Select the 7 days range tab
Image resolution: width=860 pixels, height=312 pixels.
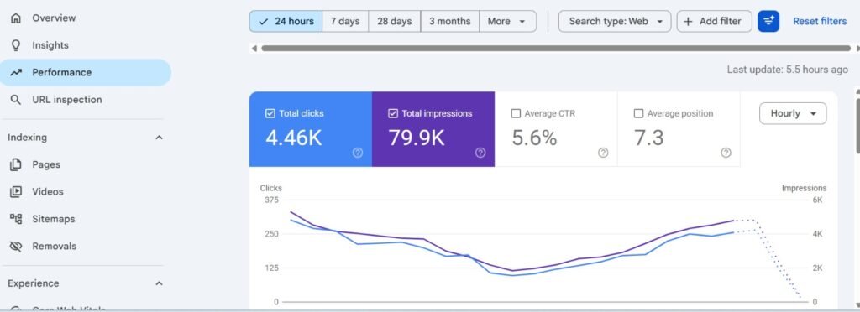click(x=345, y=21)
